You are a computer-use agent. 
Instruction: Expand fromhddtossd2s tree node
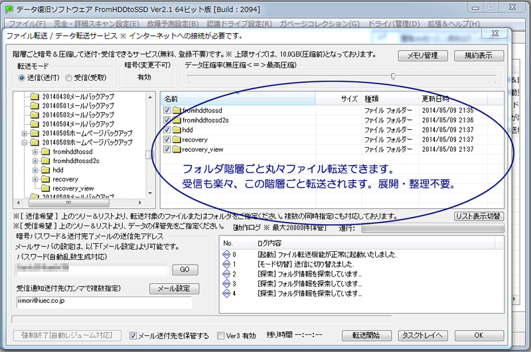point(35,161)
